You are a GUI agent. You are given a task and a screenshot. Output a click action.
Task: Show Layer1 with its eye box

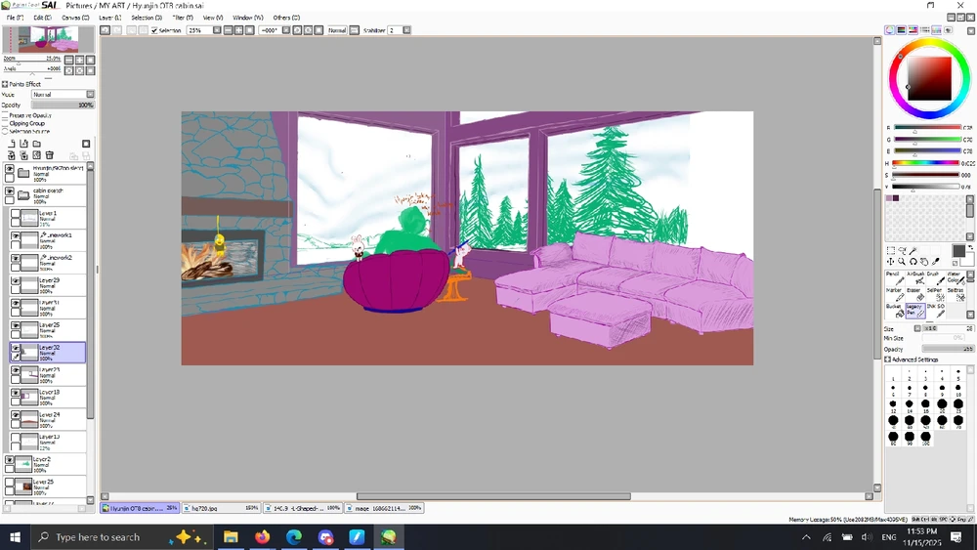16,214
